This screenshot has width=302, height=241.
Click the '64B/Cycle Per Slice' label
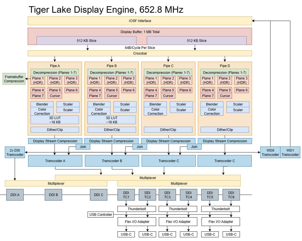click(140, 48)
